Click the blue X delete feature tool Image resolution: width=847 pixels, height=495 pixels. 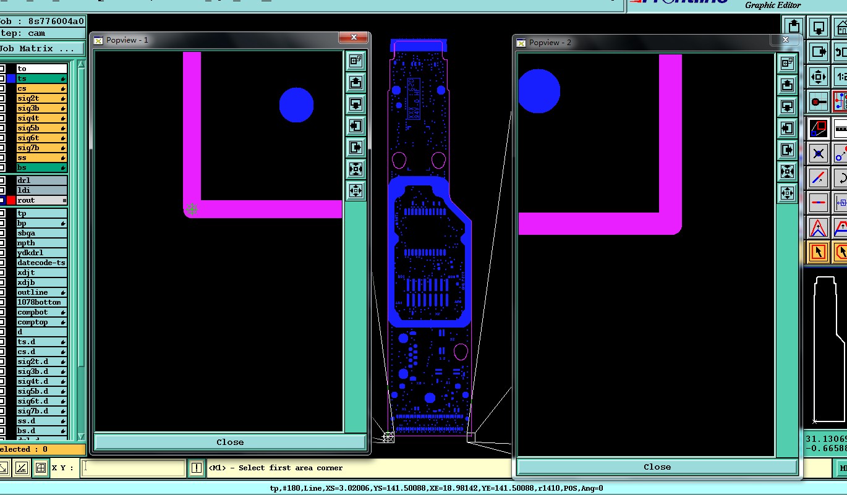point(819,153)
